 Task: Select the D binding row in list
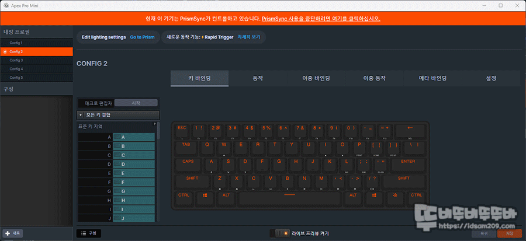pyautogui.click(x=116, y=165)
